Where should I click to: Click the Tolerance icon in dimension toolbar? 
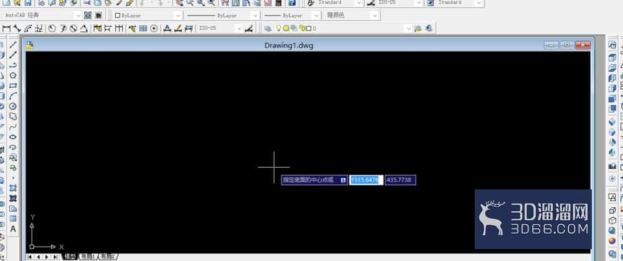pos(143,28)
